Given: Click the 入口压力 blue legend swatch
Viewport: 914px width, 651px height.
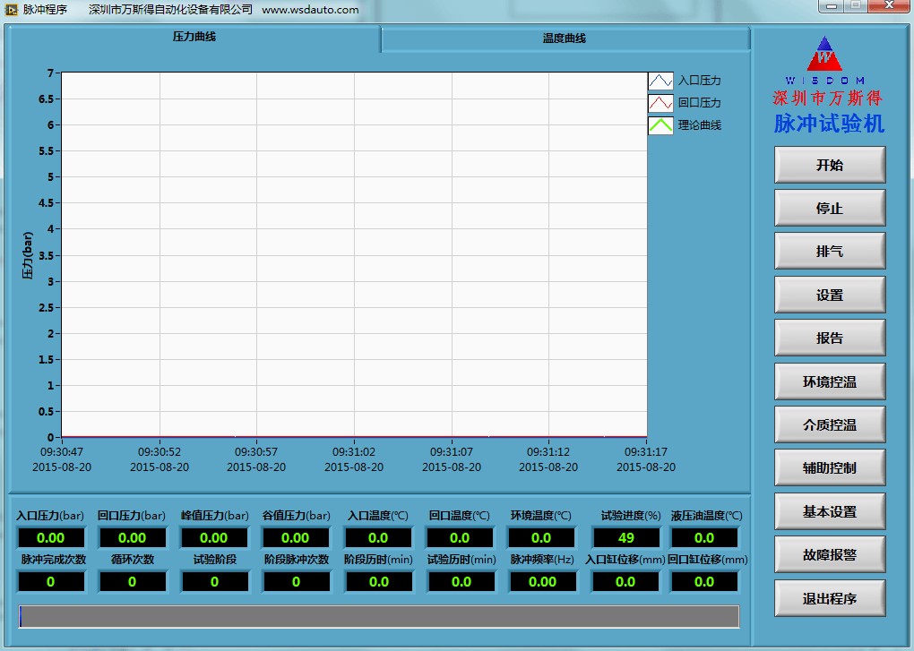Looking at the screenshot, I should tap(660, 81).
